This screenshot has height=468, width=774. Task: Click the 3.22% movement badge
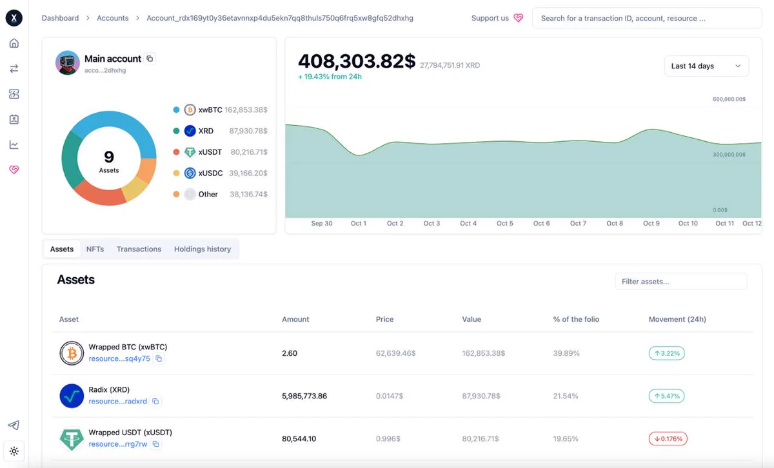666,353
